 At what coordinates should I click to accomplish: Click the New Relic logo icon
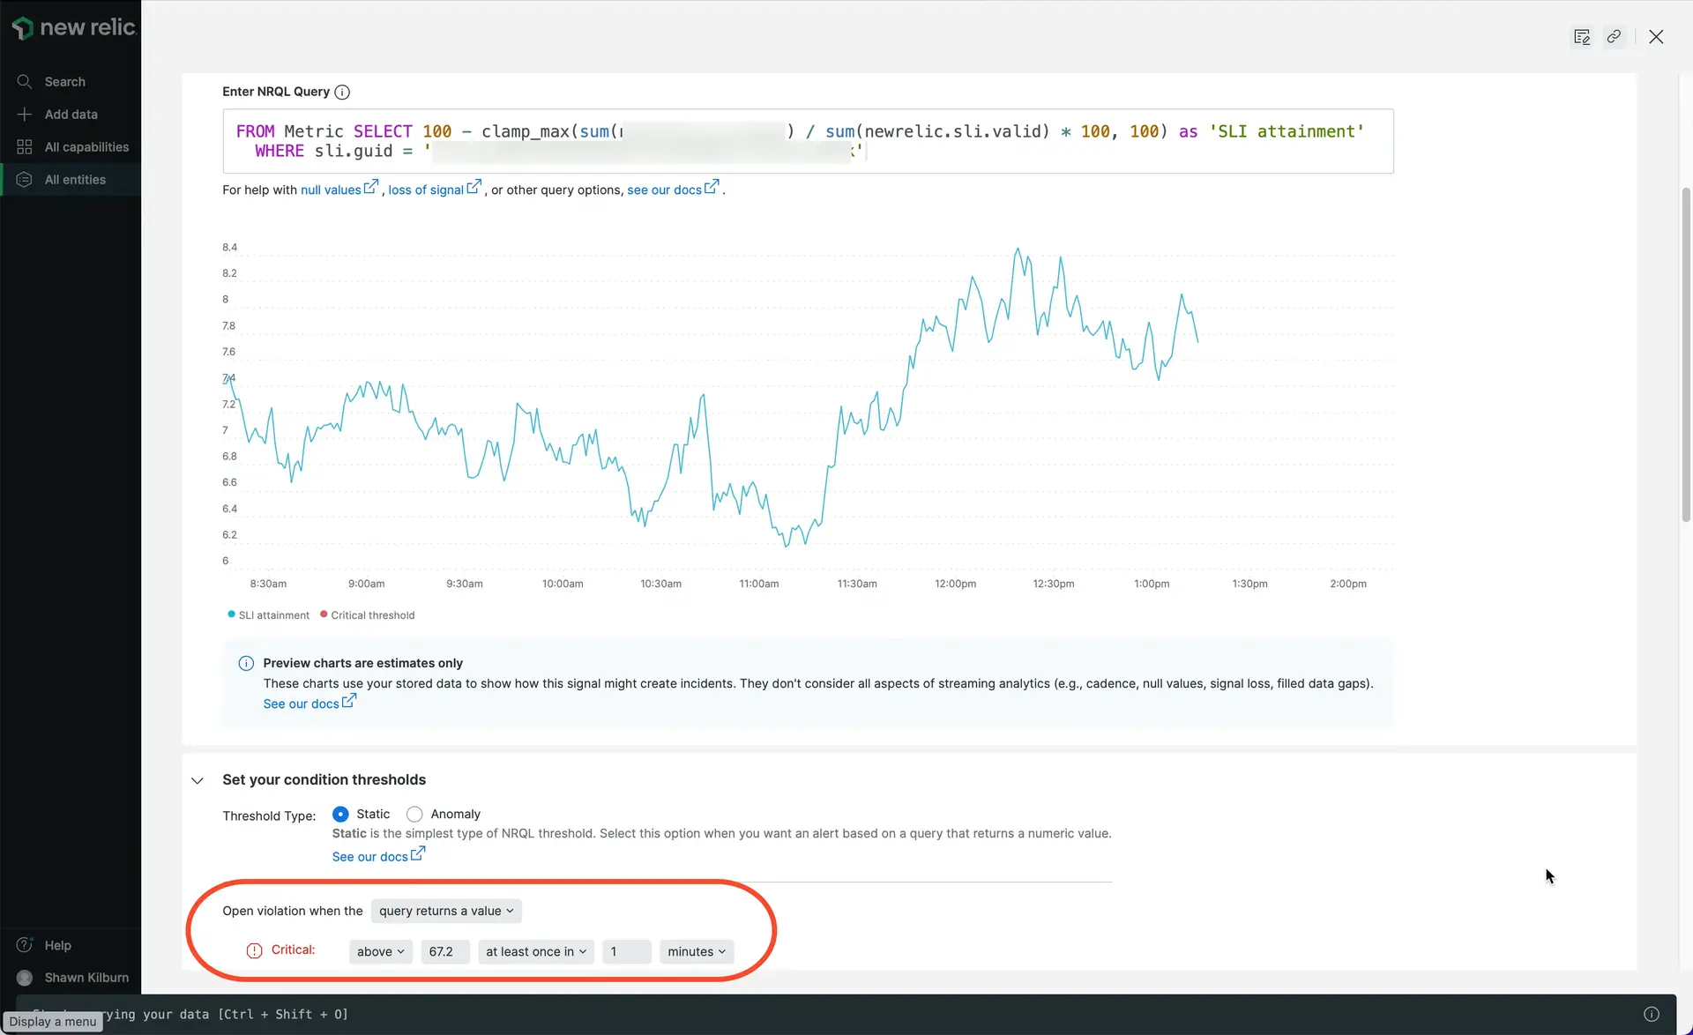pos(23,28)
